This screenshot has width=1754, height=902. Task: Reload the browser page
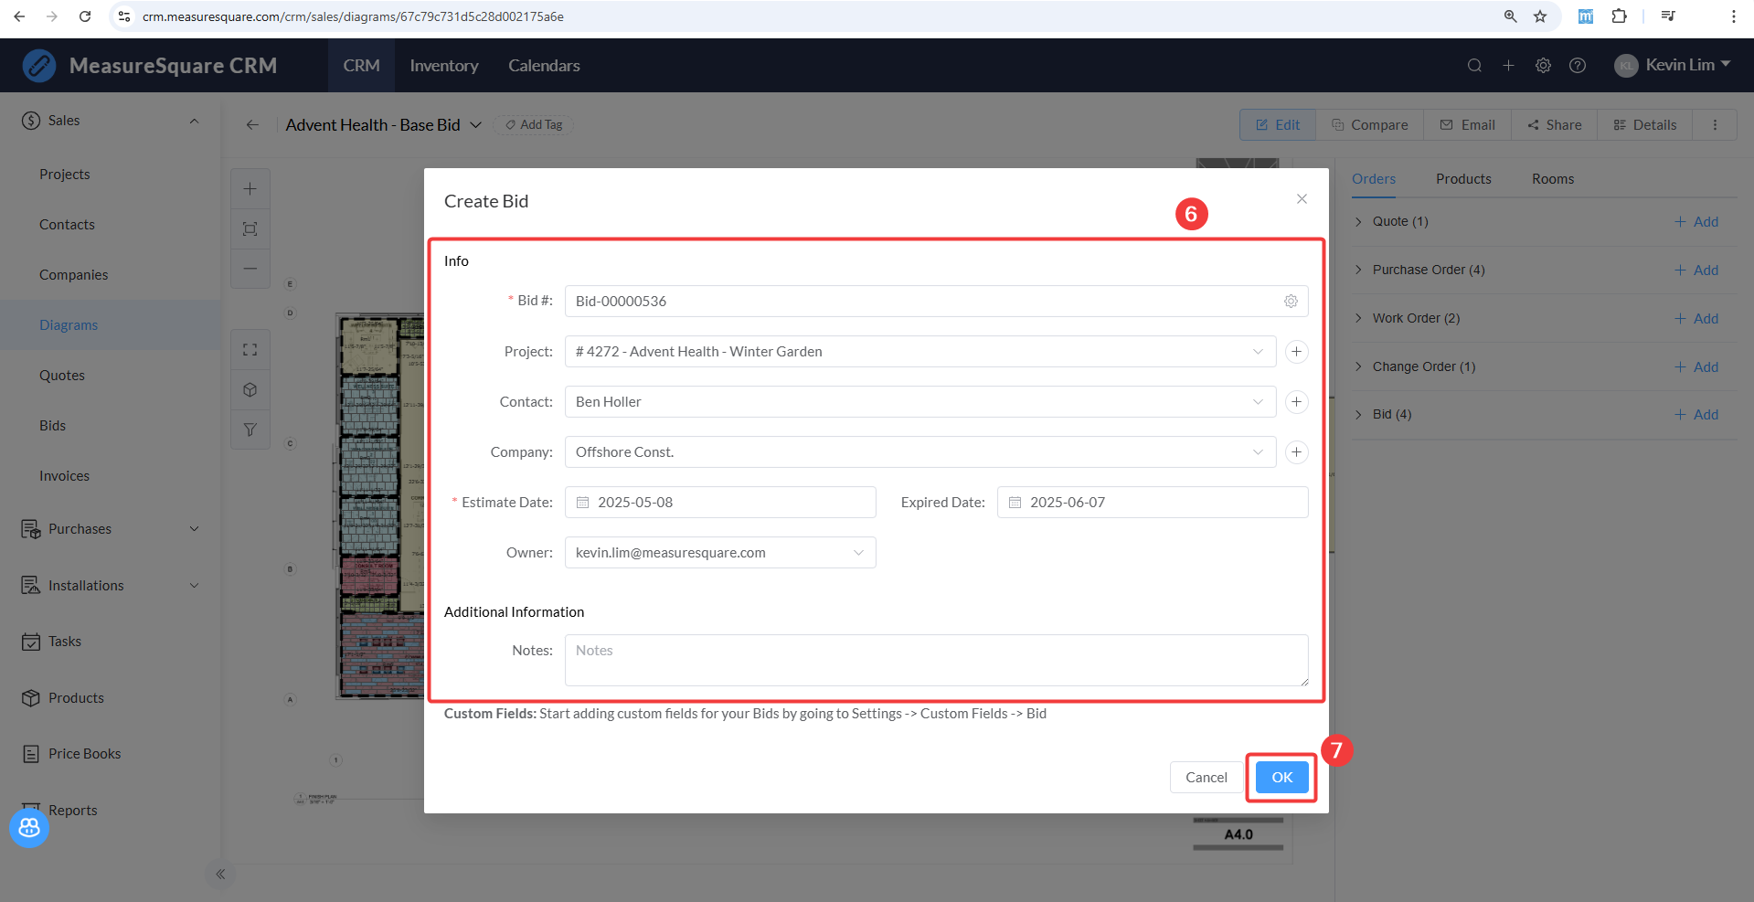pyautogui.click(x=85, y=16)
